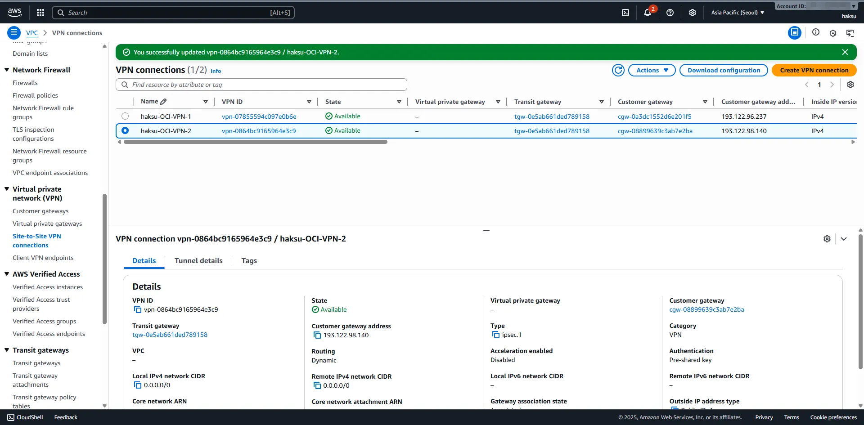Image resolution: width=864 pixels, height=425 pixels.
Task: Open the Account ID menu
Action: [x=815, y=6]
